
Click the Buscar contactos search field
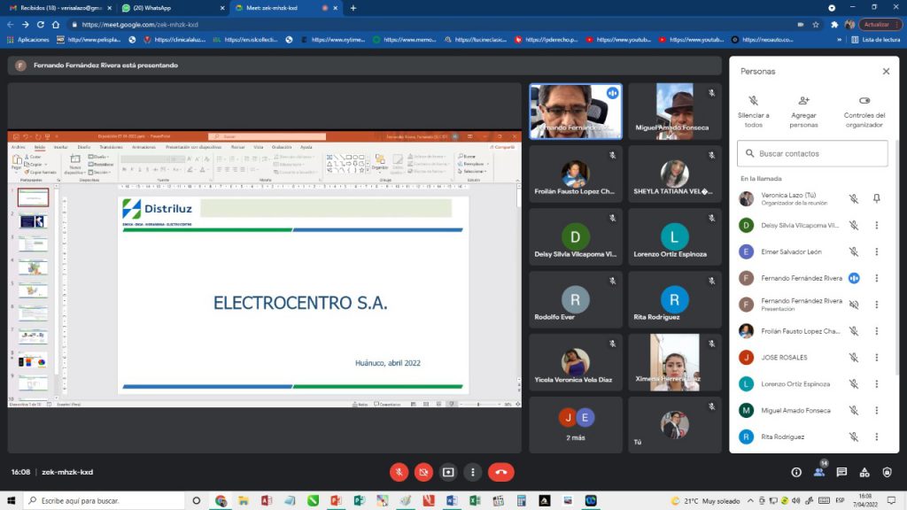pos(812,153)
